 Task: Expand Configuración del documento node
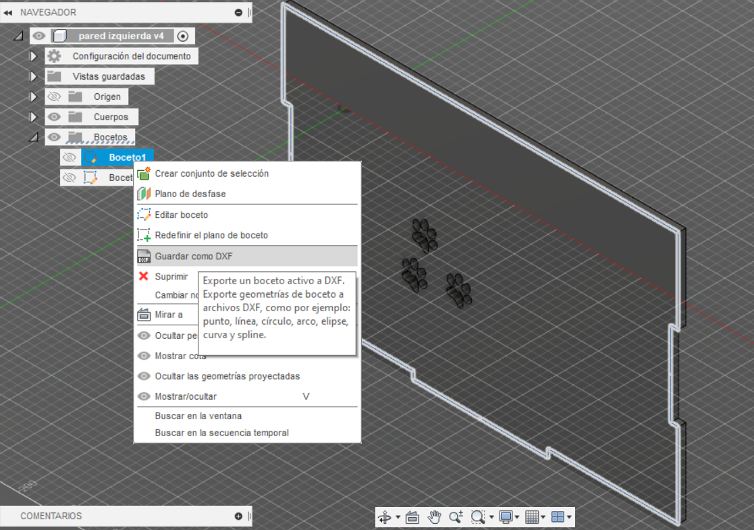click(x=33, y=56)
